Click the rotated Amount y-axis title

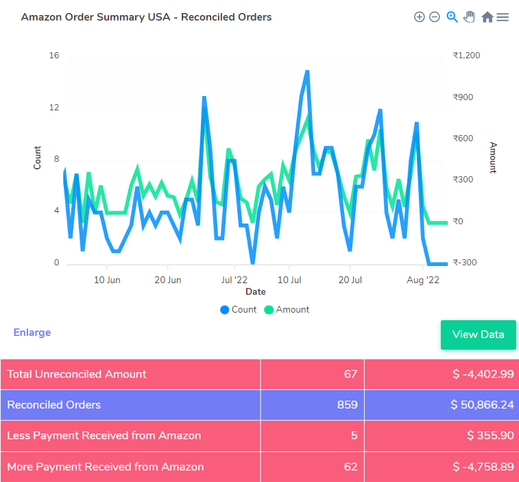493,158
